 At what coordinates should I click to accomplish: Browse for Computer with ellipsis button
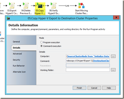coord(113,56)
